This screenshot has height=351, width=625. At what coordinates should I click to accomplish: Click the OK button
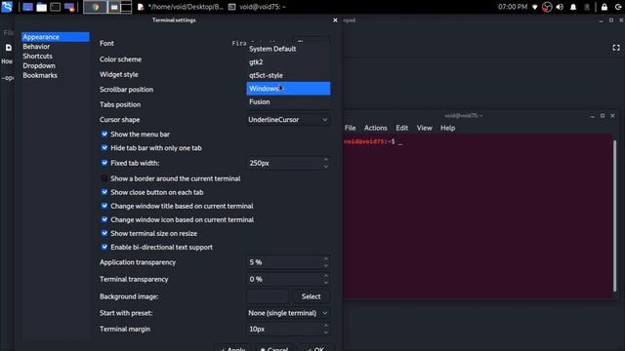tap(315, 348)
